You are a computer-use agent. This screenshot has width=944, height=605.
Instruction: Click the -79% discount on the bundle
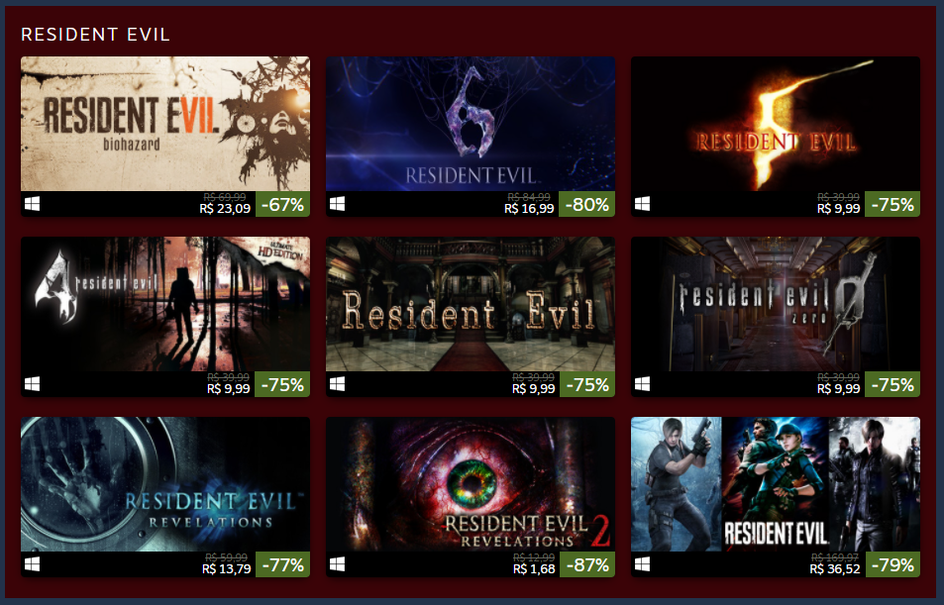coord(892,564)
